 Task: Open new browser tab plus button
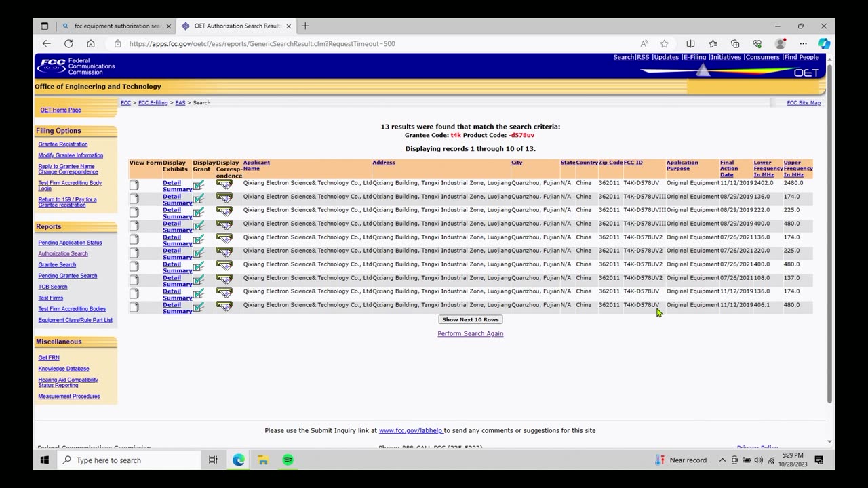click(x=305, y=26)
